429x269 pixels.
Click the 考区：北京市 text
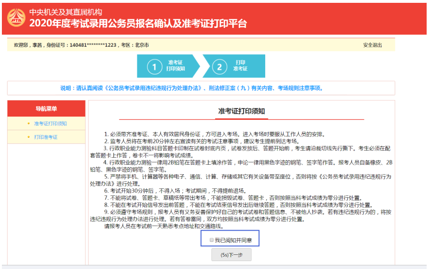(x=135, y=45)
